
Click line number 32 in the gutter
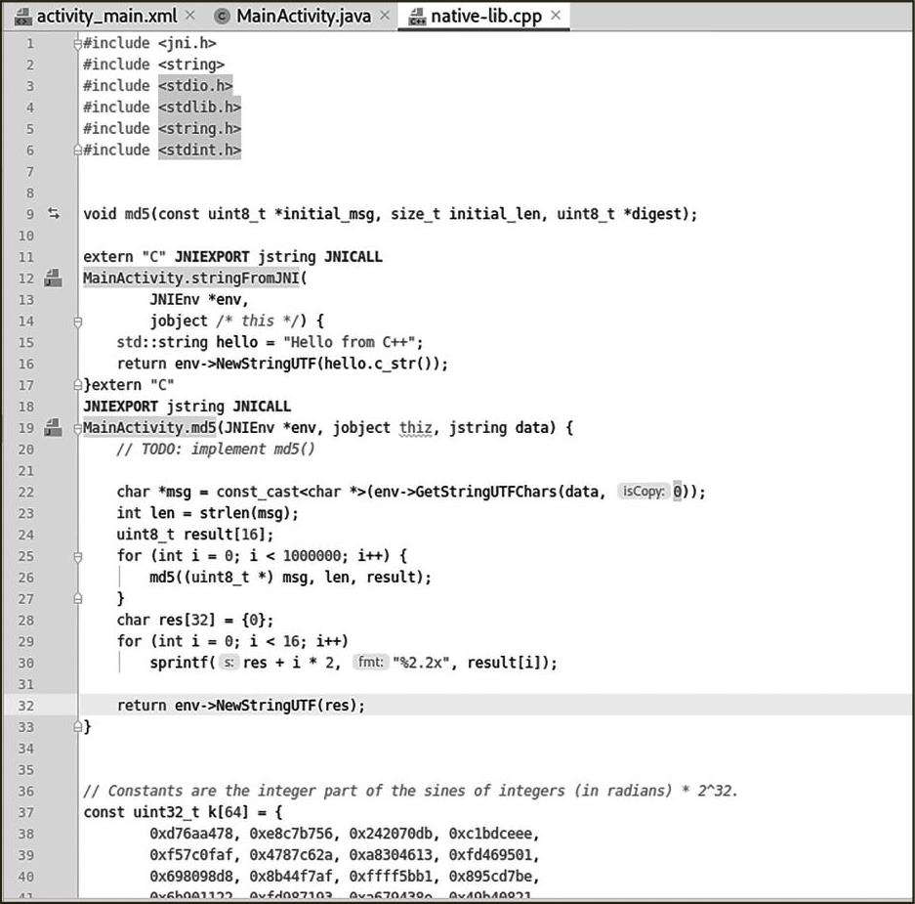coord(25,706)
